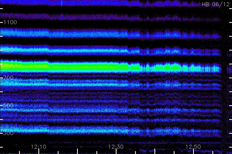232x154 pixels.
Task: Click the 12:30 time axis label
Action: [x=116, y=147]
